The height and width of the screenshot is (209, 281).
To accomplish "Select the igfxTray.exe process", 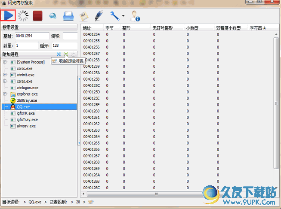I will pyautogui.click(x=27, y=120).
